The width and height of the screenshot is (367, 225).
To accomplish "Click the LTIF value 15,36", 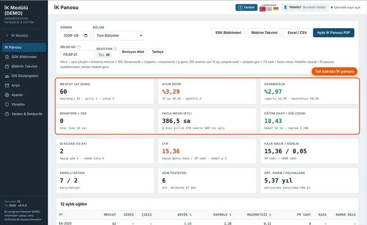I will [x=171, y=151].
